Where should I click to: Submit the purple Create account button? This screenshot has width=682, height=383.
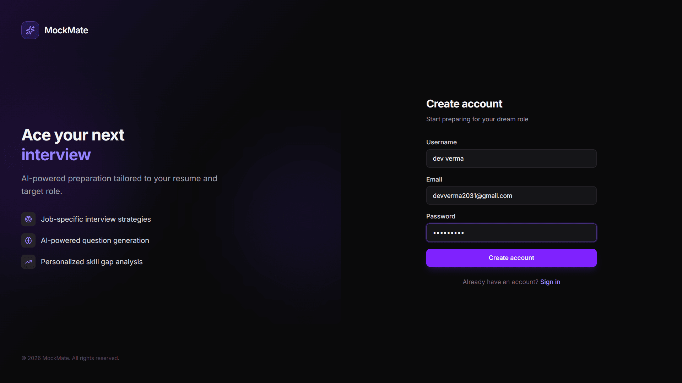(511, 258)
